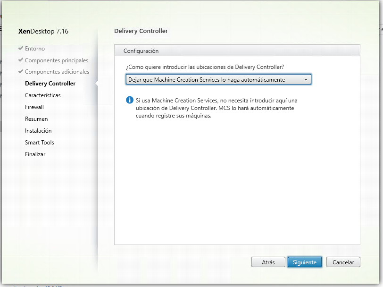The height and width of the screenshot is (287, 383).
Task: Click the Delivery Controller page heading
Action: [141, 31]
